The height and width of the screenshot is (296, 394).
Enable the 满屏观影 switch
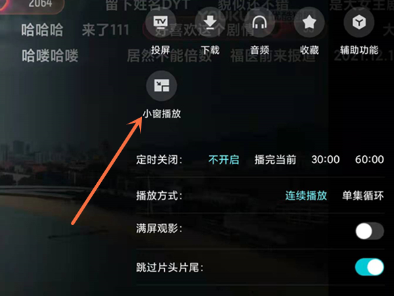coord(370,231)
